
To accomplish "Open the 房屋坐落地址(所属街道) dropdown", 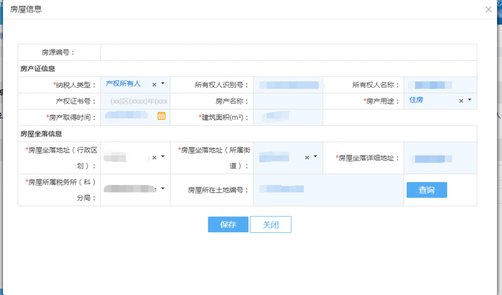I will (316, 157).
